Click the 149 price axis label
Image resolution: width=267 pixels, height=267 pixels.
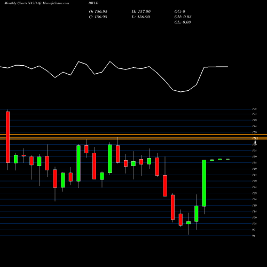[254, 169]
